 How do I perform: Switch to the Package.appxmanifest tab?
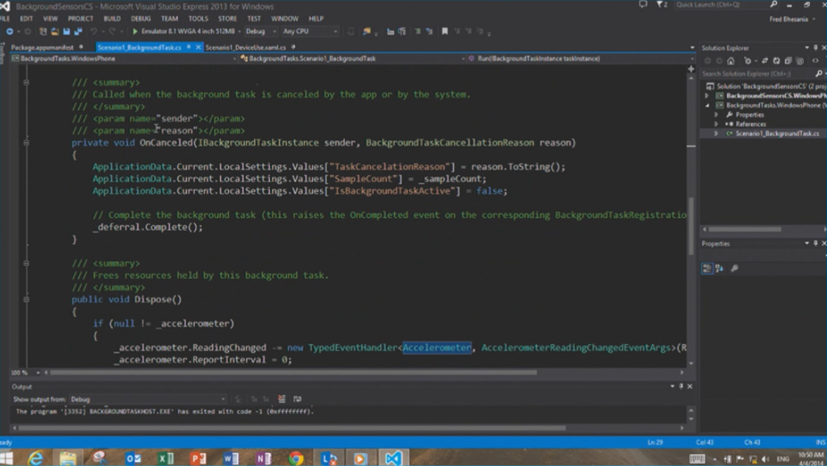[42, 48]
